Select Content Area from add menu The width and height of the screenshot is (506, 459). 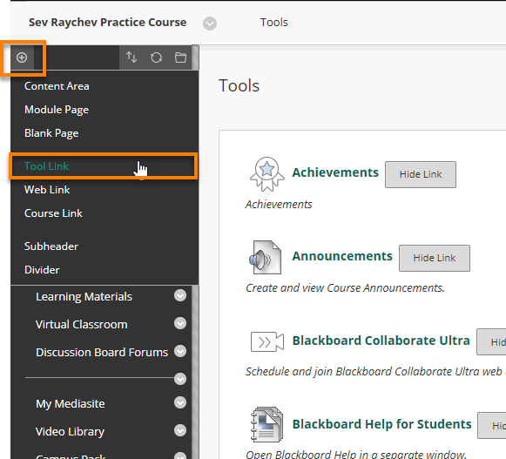pos(57,86)
